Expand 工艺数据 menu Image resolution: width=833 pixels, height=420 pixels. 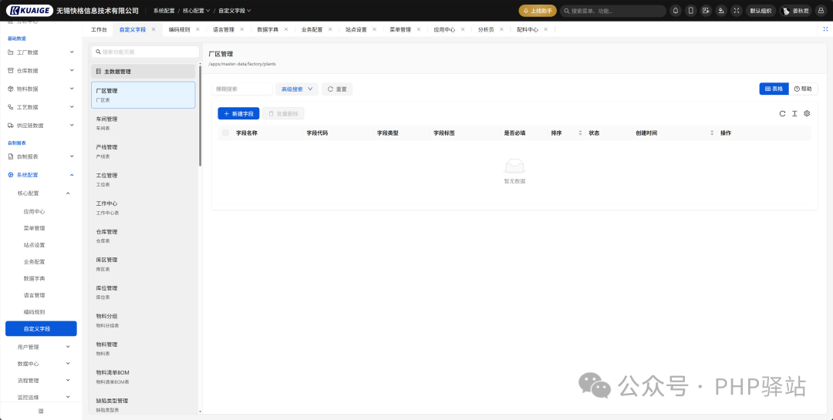tap(72, 107)
